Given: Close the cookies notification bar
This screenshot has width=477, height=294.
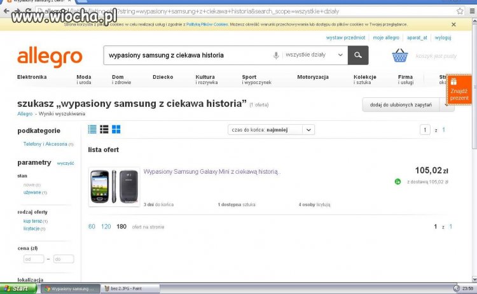Looking at the screenshot, I should tap(453, 24).
